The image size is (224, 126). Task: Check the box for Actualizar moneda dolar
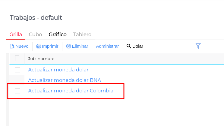click(17, 70)
